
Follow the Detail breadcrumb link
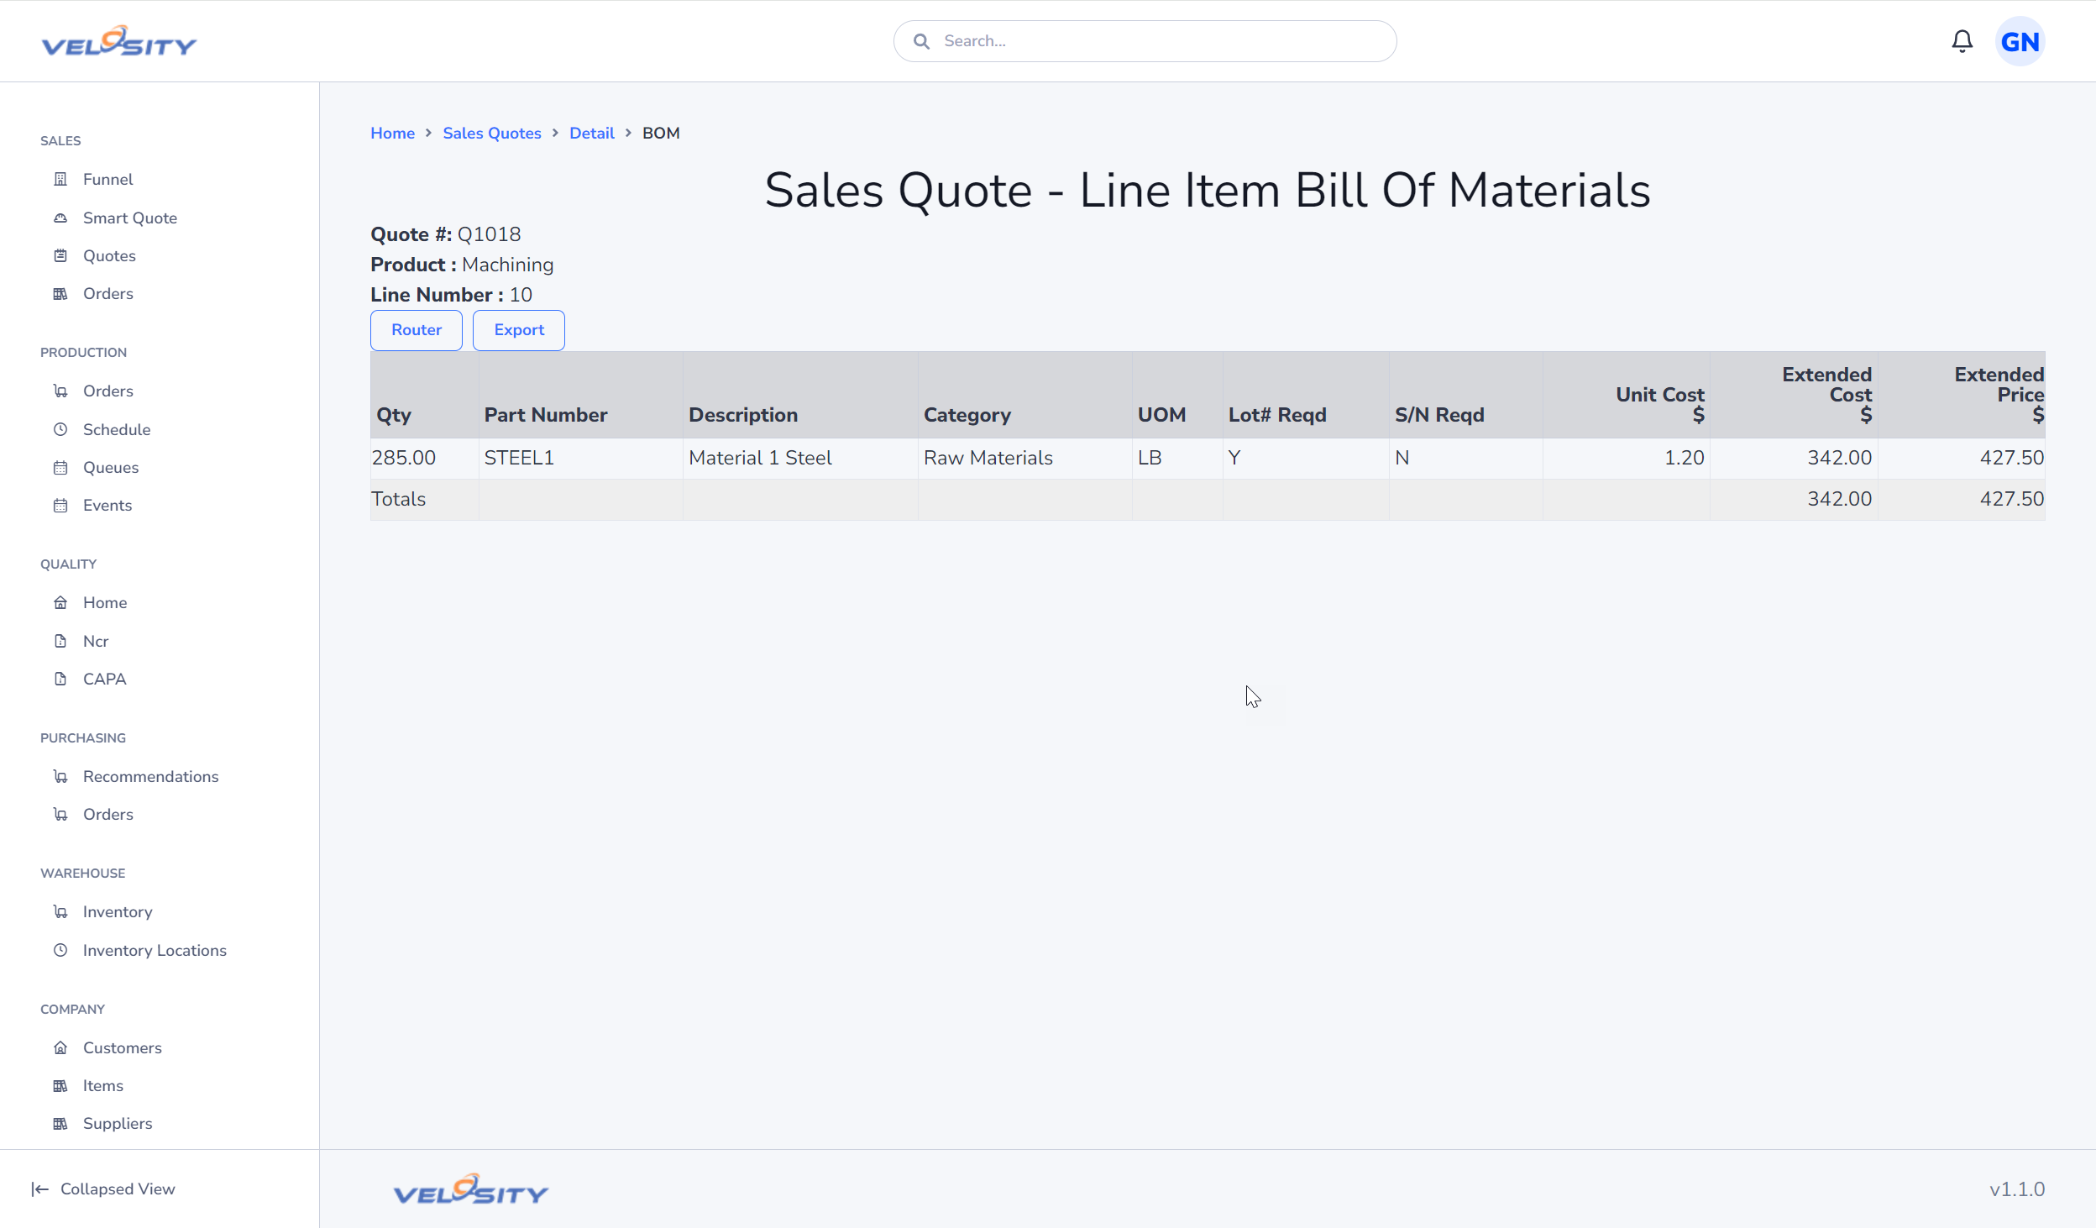point(592,133)
